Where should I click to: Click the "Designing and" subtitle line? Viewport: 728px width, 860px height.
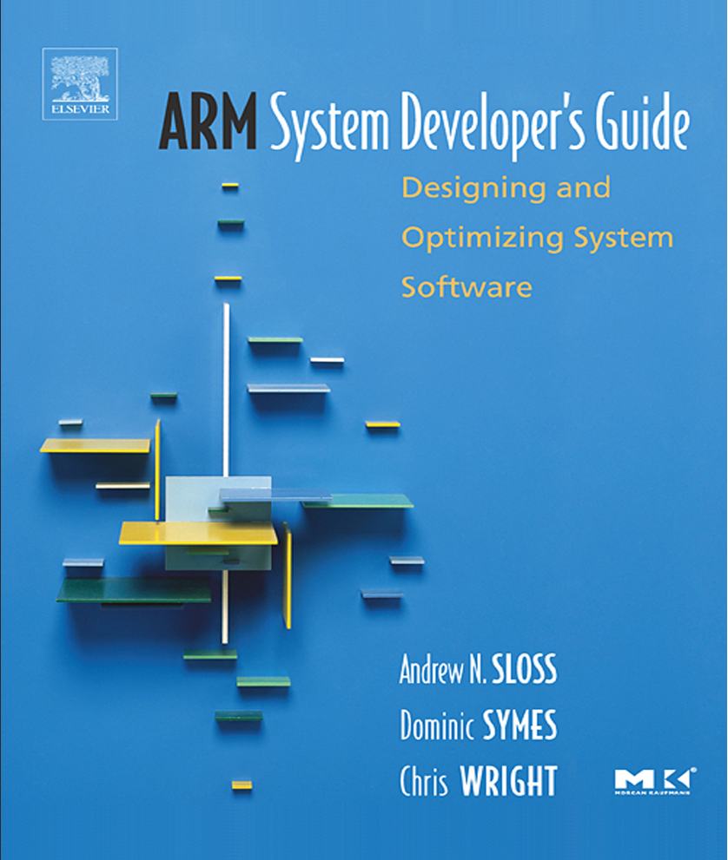(506, 187)
